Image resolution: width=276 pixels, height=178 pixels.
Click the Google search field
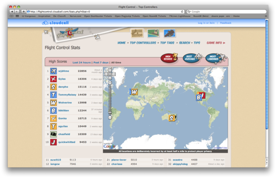pos(226,11)
